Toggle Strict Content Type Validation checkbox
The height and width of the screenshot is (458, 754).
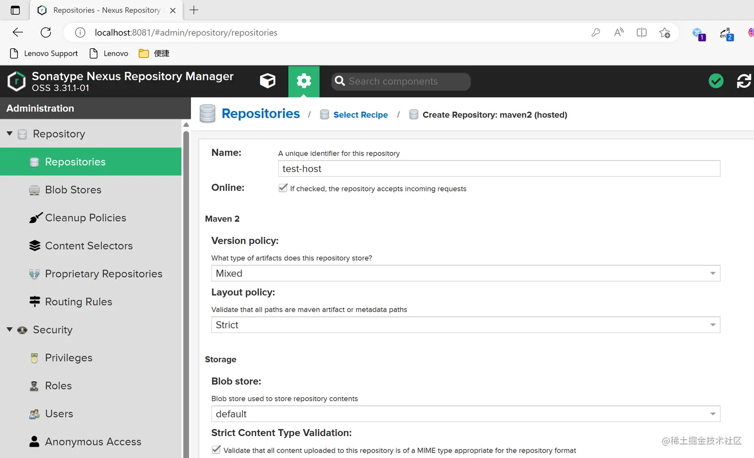coord(216,450)
